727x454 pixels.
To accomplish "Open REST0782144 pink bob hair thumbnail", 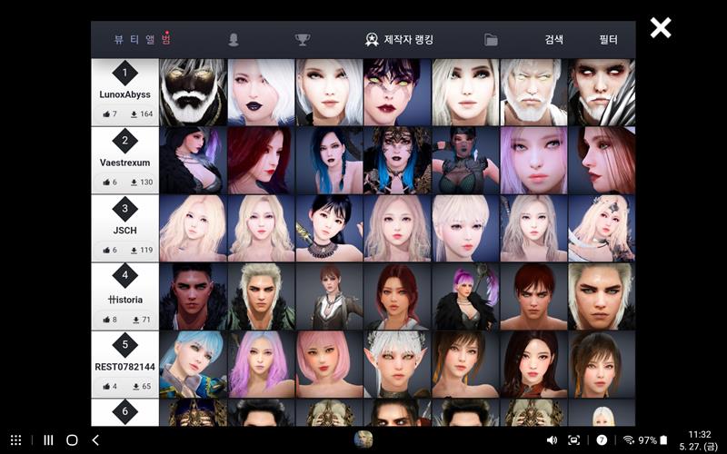I will 329,365.
